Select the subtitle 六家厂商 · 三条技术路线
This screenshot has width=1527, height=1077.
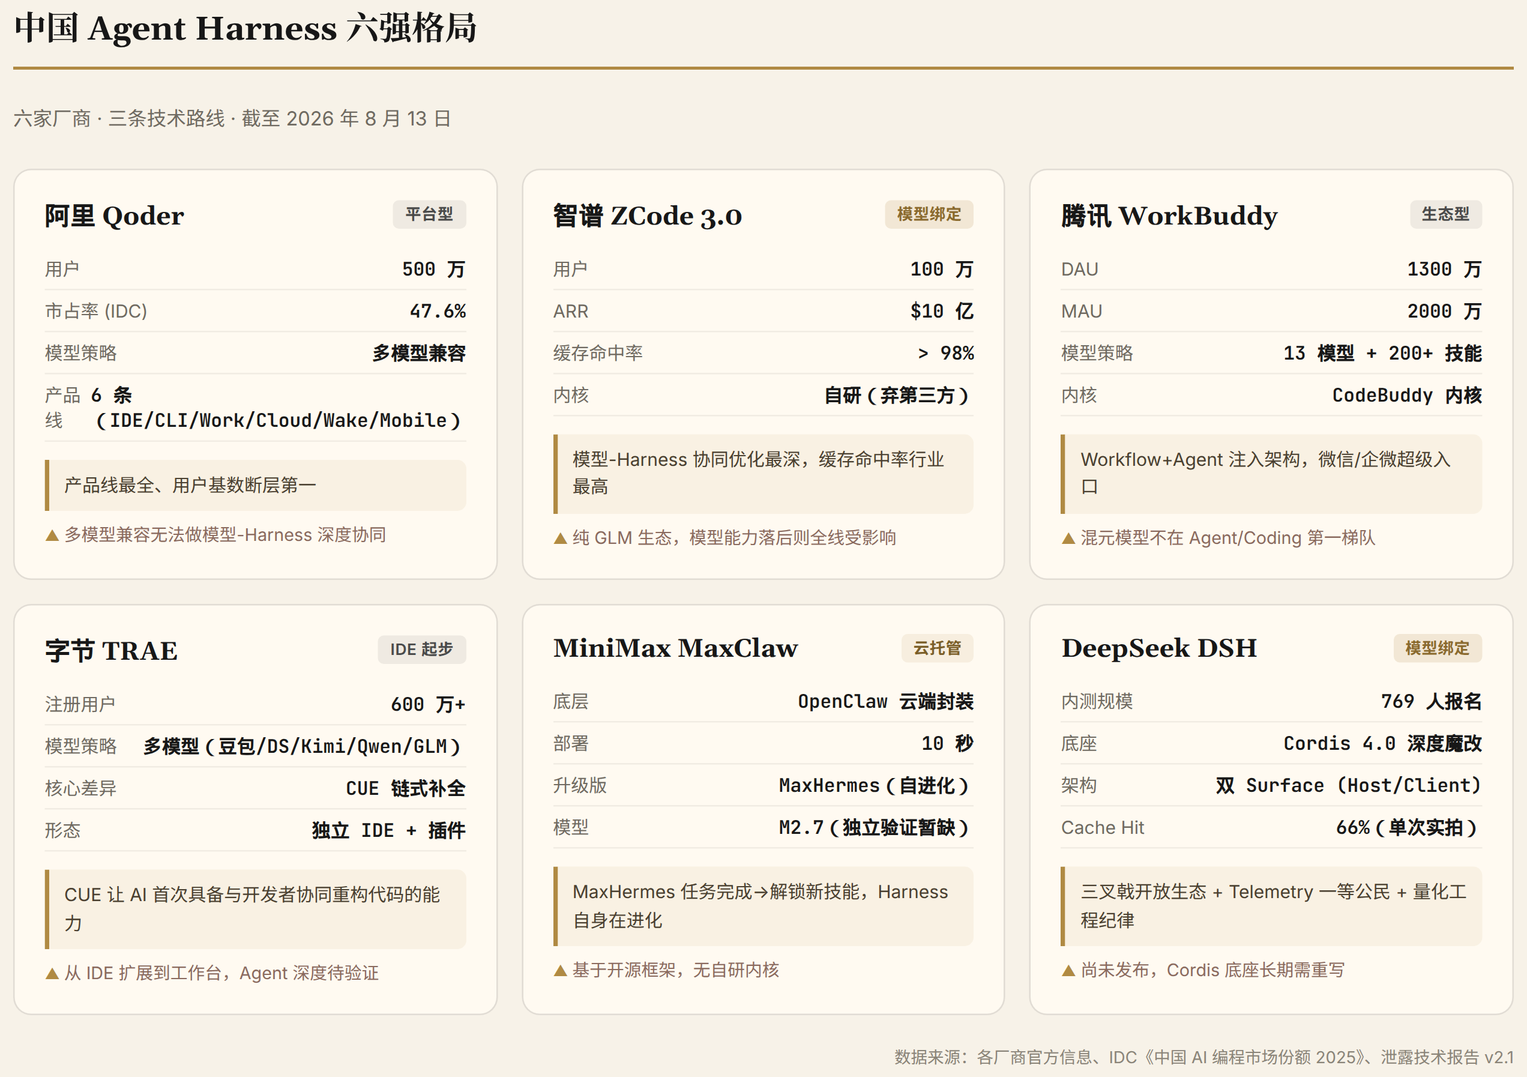click(119, 118)
